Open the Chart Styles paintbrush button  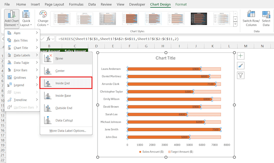pyautogui.click(x=241, y=65)
